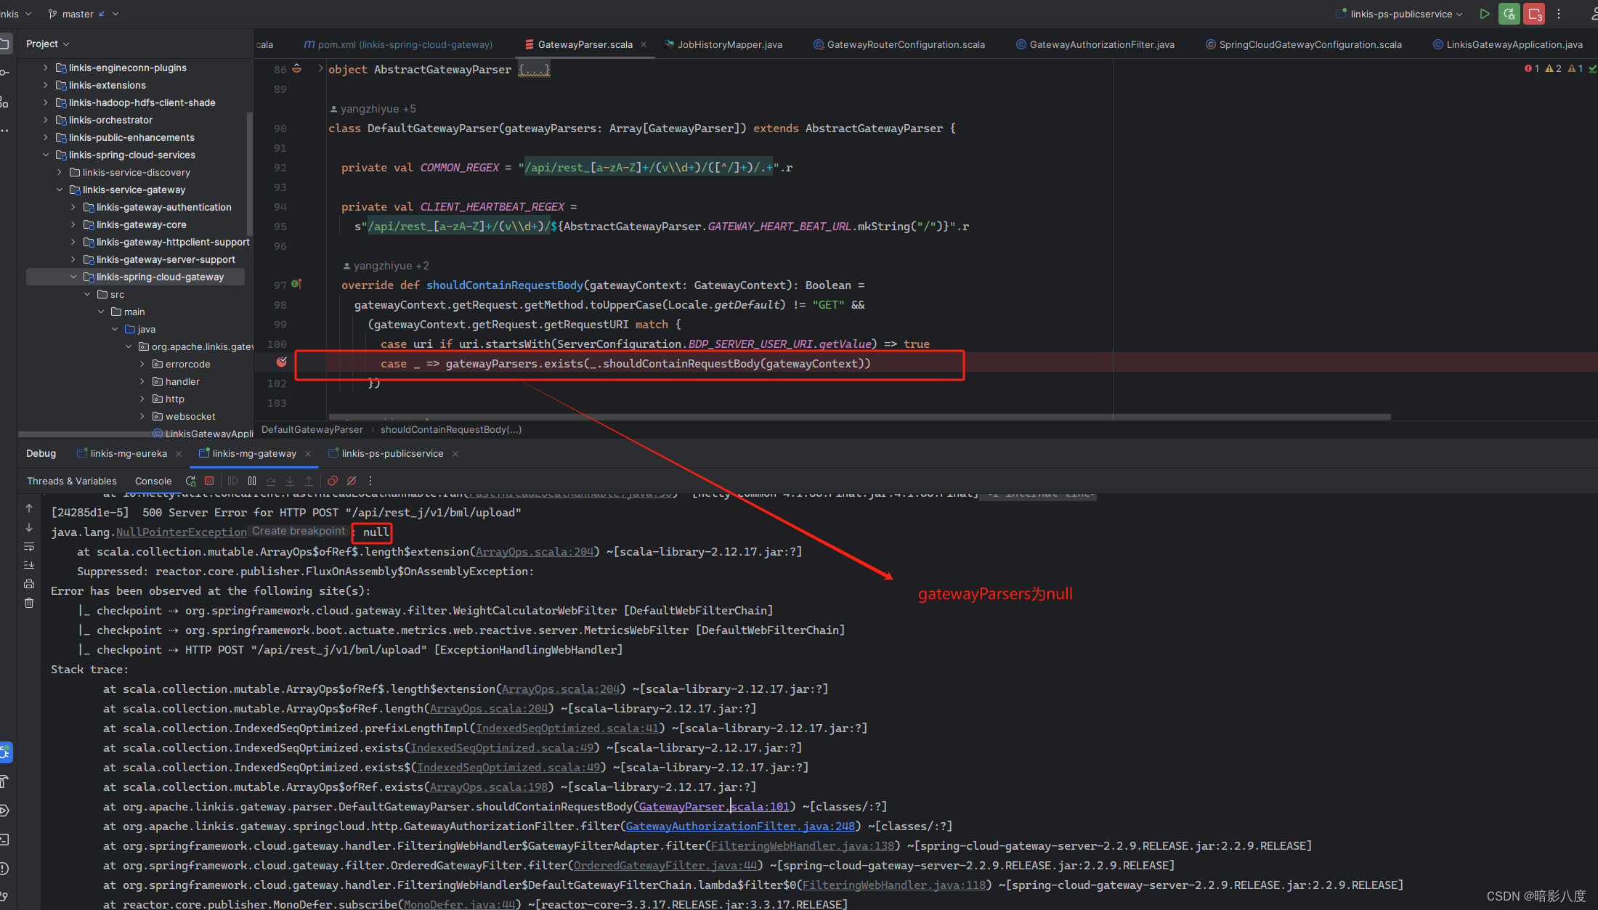Expand the websocket package

click(142, 416)
